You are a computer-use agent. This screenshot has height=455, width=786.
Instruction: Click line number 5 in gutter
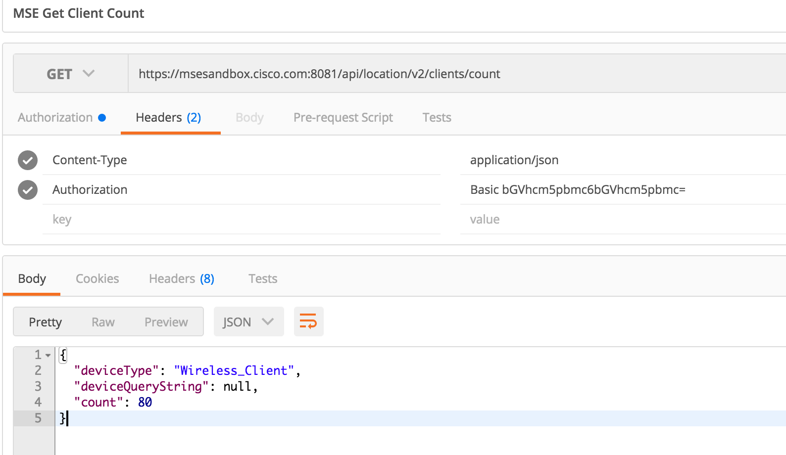[x=38, y=418]
